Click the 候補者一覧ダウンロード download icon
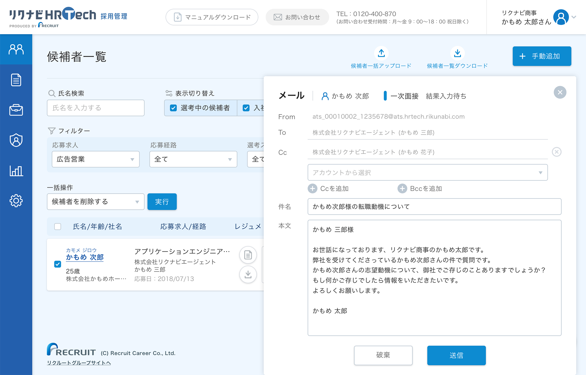Image resolution: width=586 pixels, height=375 pixels. pos(457,53)
